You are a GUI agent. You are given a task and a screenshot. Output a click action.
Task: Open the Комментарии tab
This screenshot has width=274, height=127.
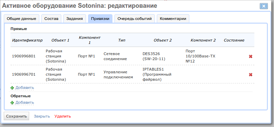(x=173, y=19)
